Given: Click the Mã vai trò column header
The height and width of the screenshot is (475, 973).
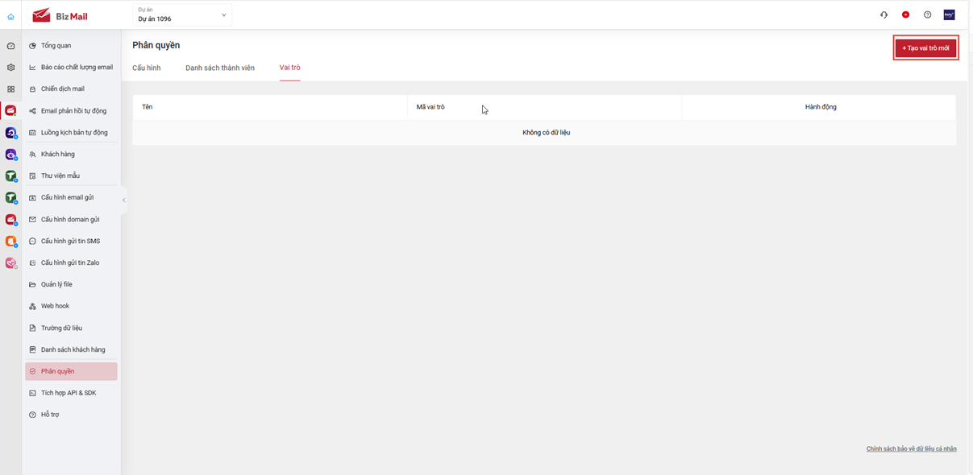Looking at the screenshot, I should click(x=430, y=107).
